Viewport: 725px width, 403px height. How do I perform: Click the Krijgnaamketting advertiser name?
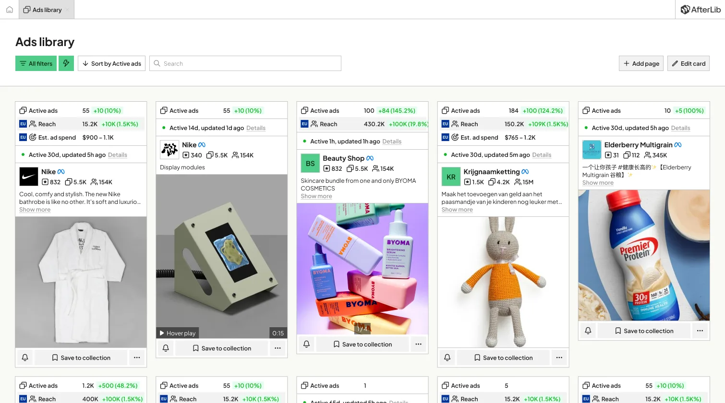pyautogui.click(x=492, y=172)
